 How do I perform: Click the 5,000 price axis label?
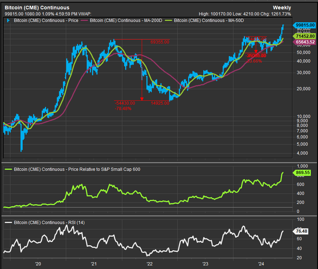[x=303, y=144]
